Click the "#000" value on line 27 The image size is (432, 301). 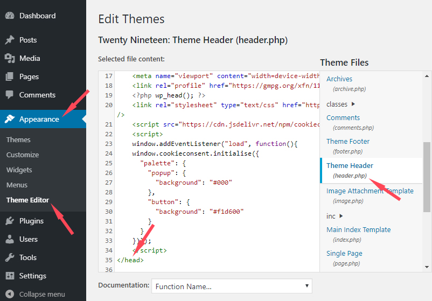tap(221, 183)
